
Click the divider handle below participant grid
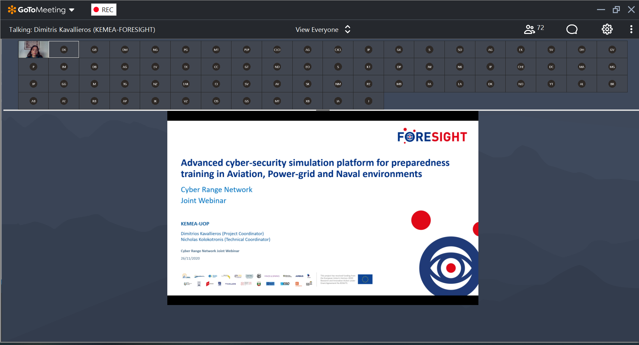click(323, 110)
